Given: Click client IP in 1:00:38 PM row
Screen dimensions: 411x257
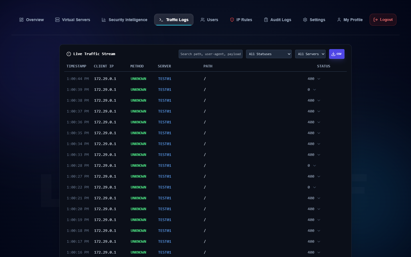Looking at the screenshot, I should 105,101.
